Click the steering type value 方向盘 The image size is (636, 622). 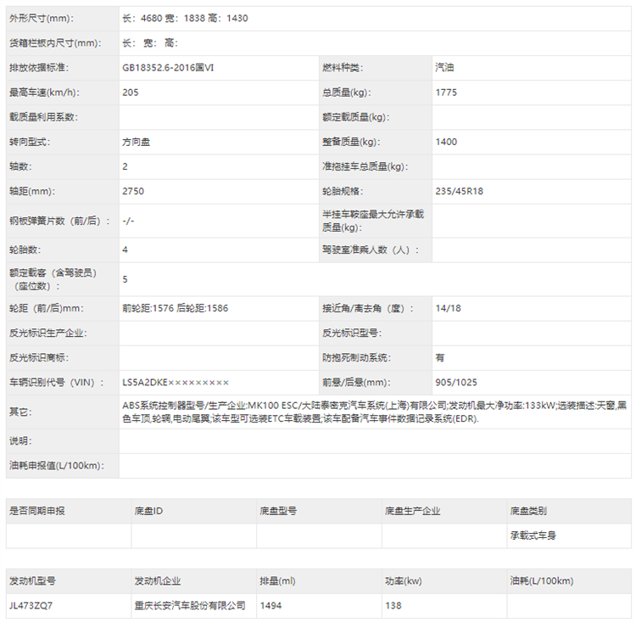(137, 142)
